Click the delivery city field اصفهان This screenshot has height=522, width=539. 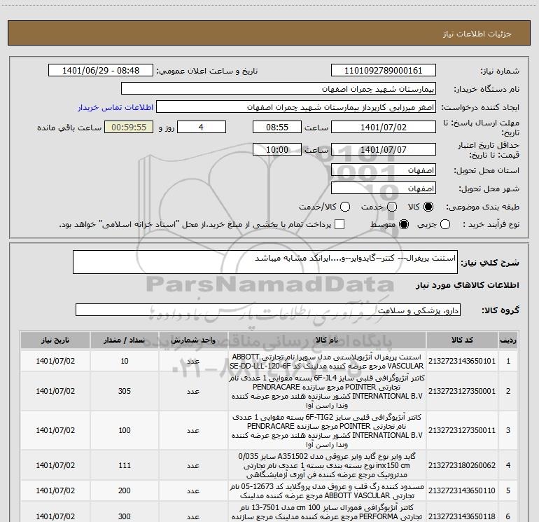coord(384,188)
